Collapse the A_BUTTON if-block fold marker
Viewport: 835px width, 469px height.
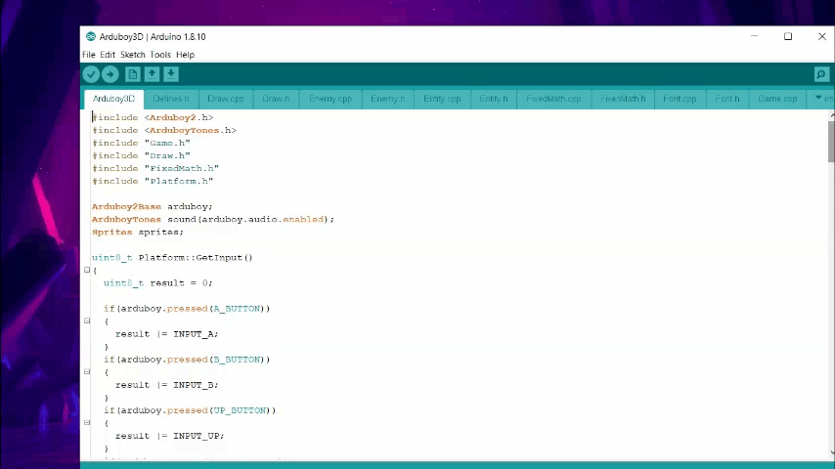coord(87,320)
